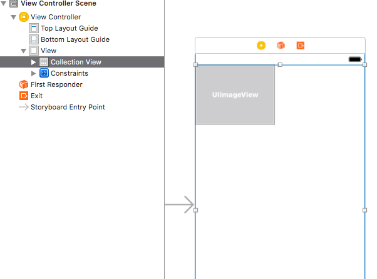Viewport: 377px width, 279px height.
Task: Expand the Collection View disclosure triangle
Action: coord(33,62)
